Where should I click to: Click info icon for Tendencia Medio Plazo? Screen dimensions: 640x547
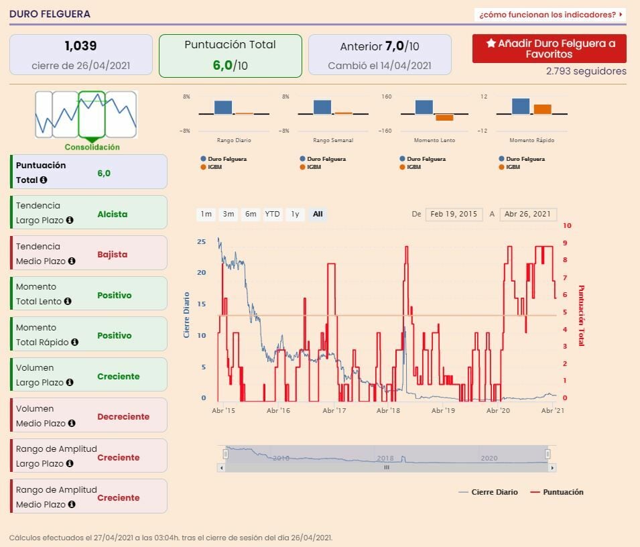point(72,261)
